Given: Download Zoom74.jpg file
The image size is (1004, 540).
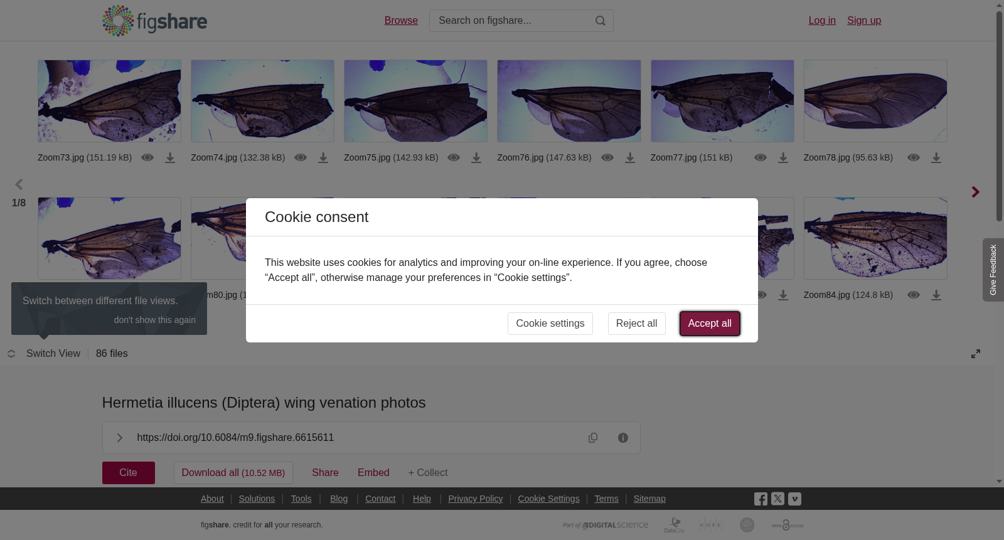Looking at the screenshot, I should coord(323,157).
